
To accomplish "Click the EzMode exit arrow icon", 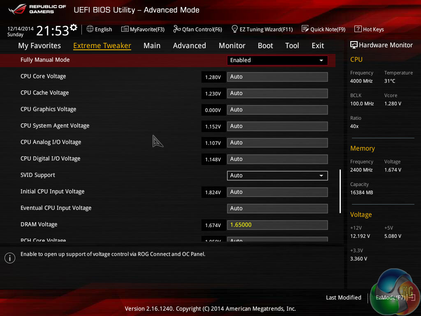I will pyautogui.click(x=412, y=297).
